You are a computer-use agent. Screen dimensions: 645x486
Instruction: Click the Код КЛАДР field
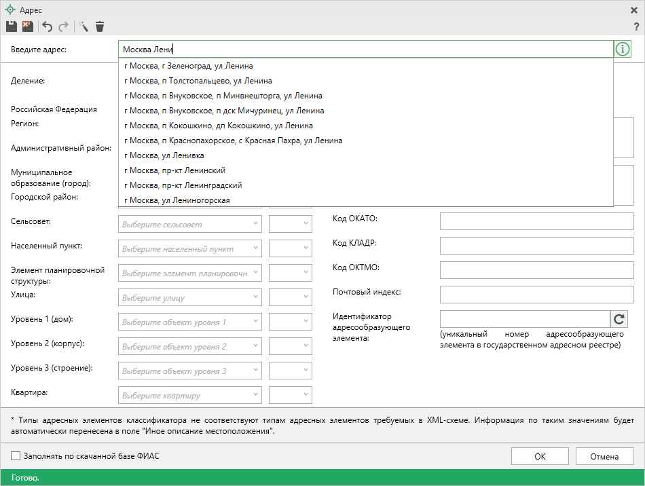(x=537, y=246)
